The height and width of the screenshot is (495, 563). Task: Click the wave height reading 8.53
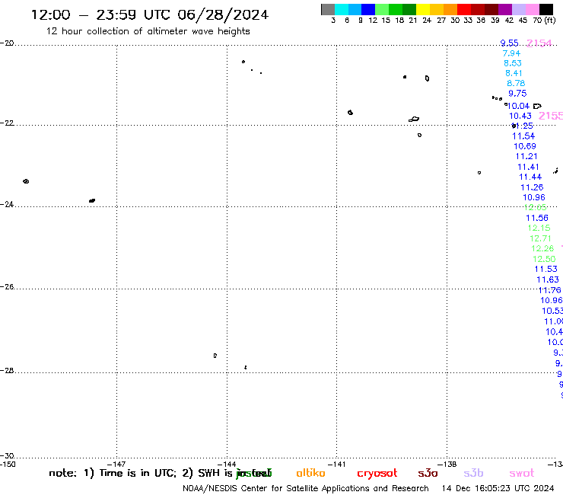[x=513, y=63]
